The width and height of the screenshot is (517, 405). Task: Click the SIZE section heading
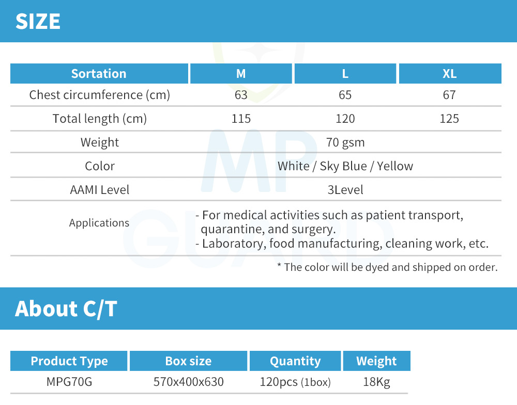click(38, 22)
